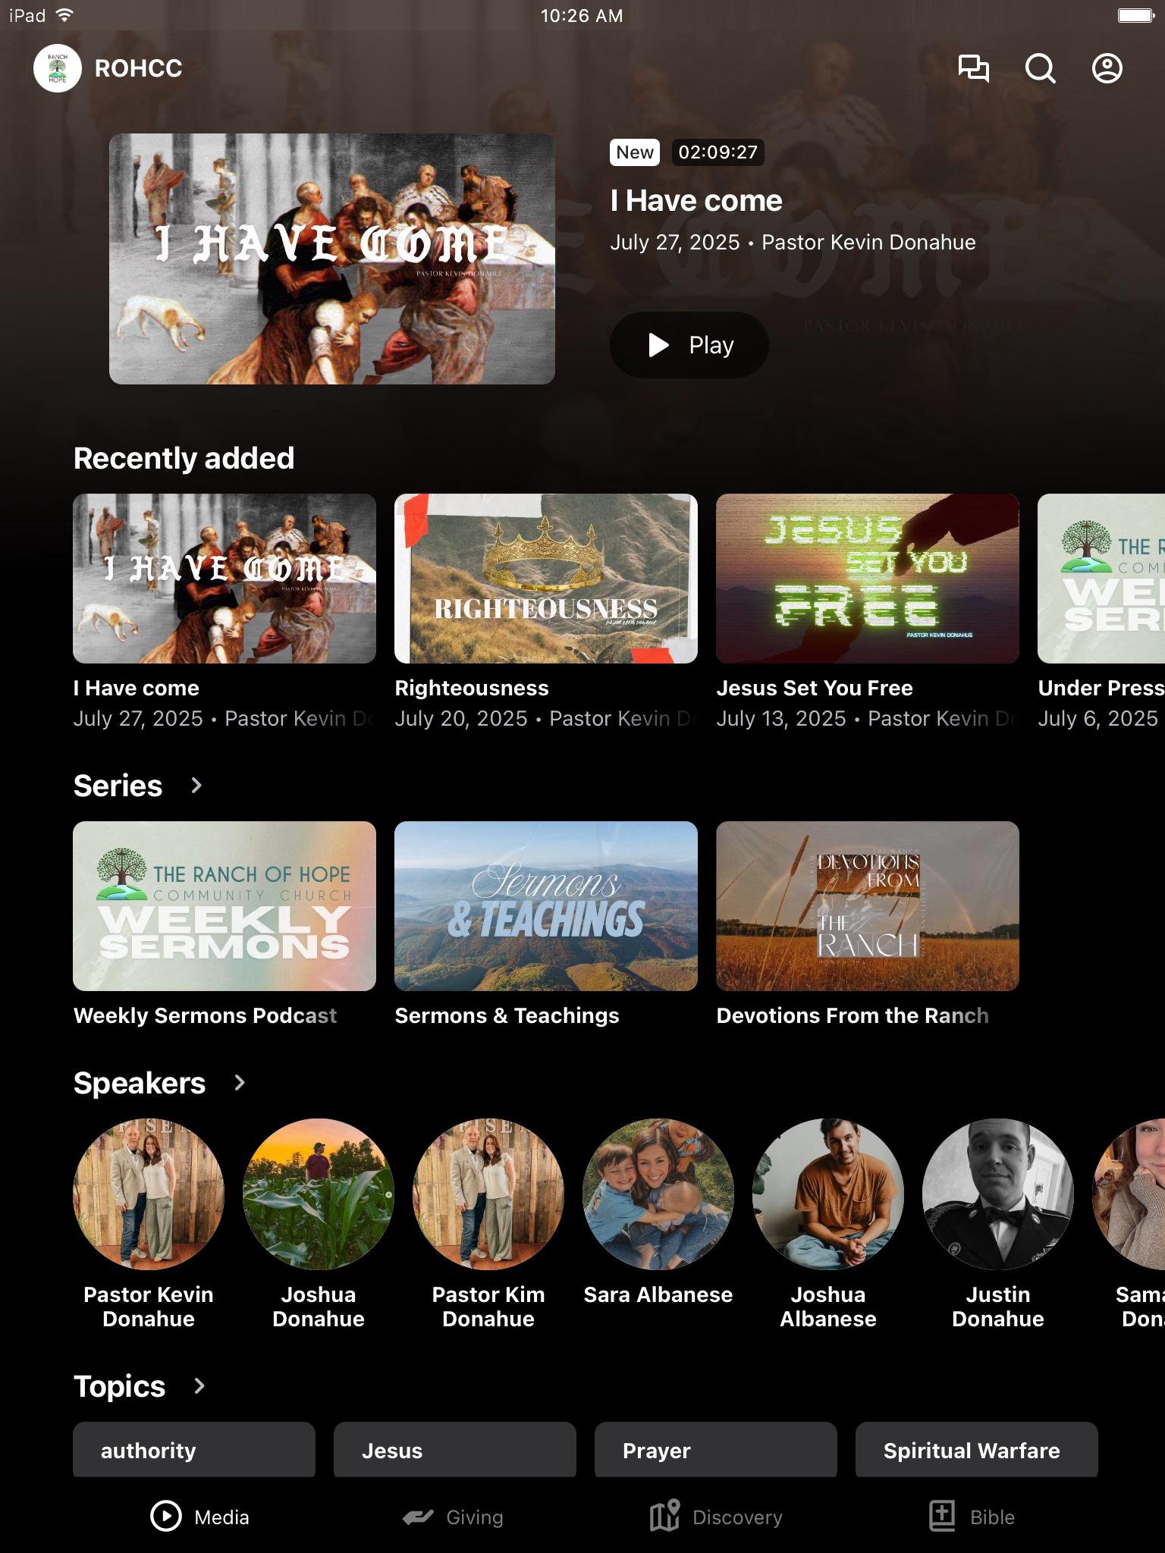Tap the Topics section heading

pos(119,1386)
